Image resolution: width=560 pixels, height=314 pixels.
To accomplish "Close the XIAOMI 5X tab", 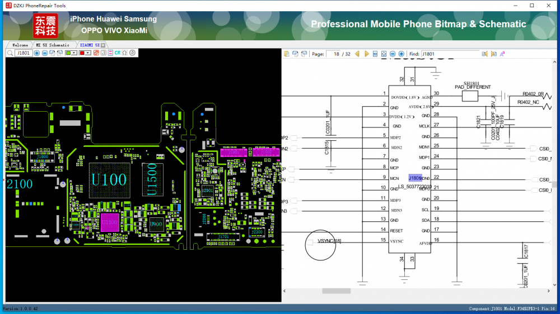I will coord(103,45).
